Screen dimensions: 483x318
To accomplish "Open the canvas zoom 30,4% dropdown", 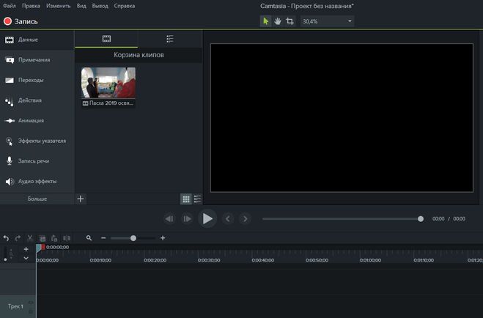I will pyautogui.click(x=327, y=21).
